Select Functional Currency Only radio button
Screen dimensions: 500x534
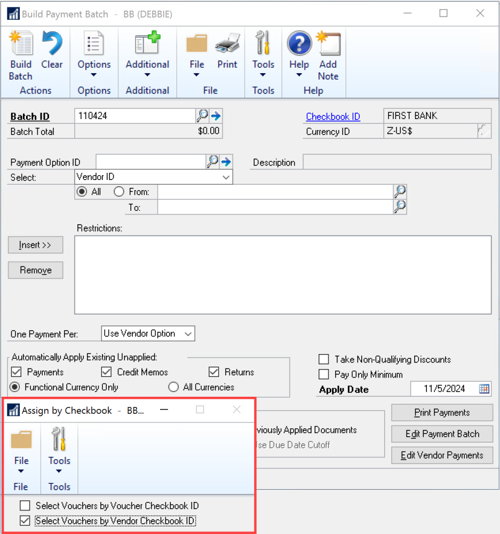click(x=15, y=387)
